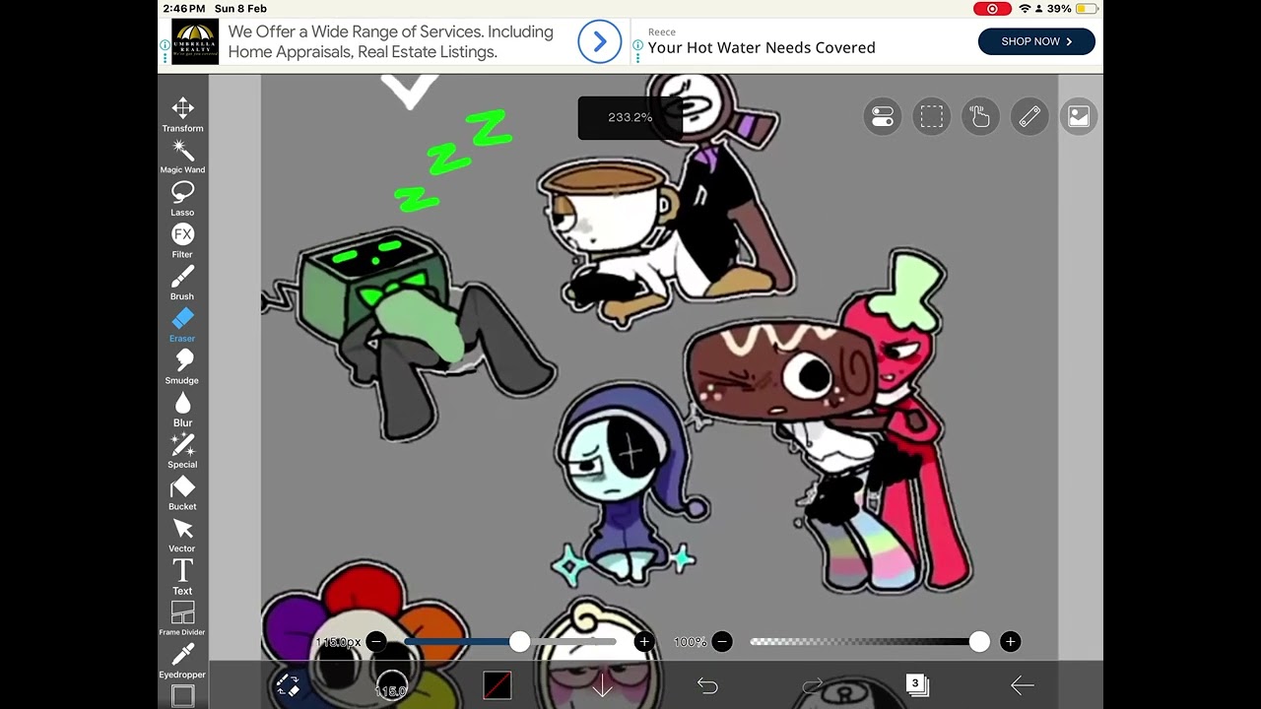The height and width of the screenshot is (709, 1261).
Task: Tap the Umbrella Realty ad info icon
Action: click(165, 45)
